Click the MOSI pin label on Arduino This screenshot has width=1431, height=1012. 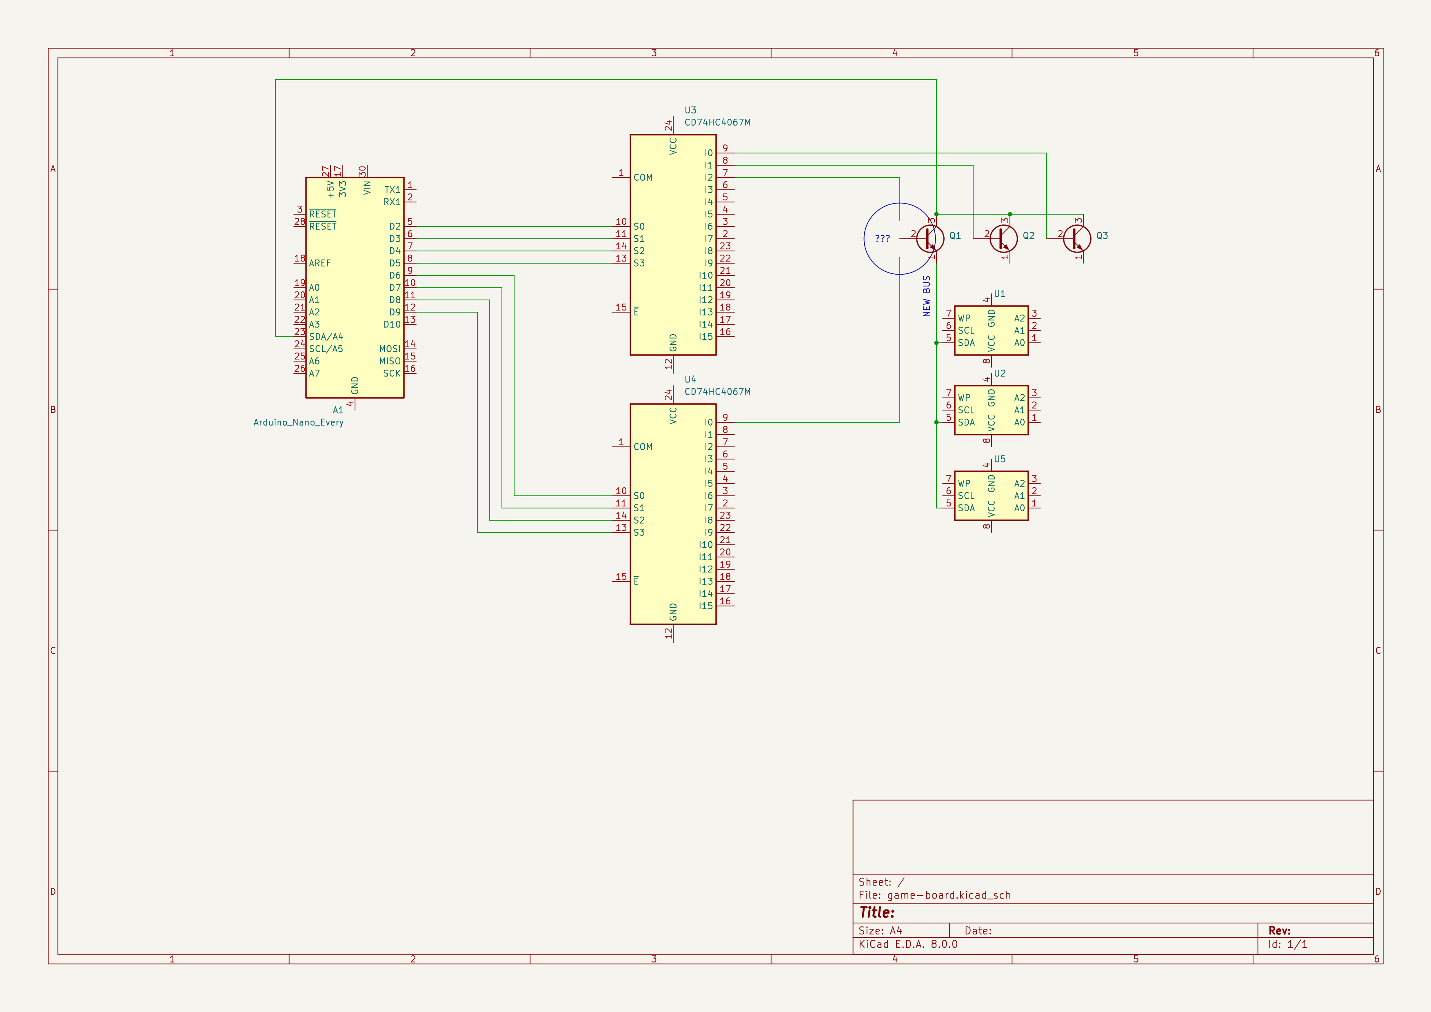coord(390,349)
